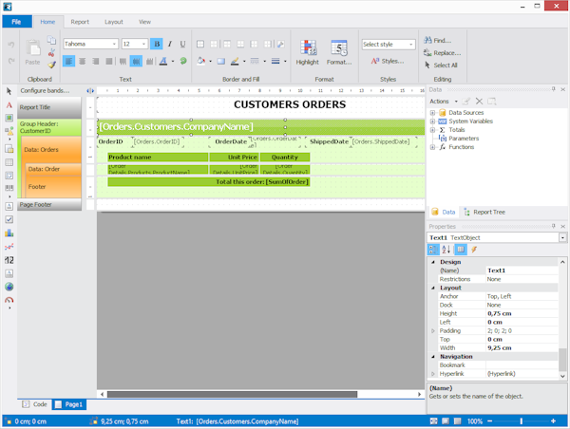
Task: Open the Text1 TextObject selector dropdown
Action: pyautogui.click(x=562, y=237)
